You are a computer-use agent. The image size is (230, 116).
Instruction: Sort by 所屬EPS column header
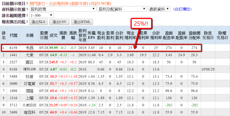click(91, 35)
